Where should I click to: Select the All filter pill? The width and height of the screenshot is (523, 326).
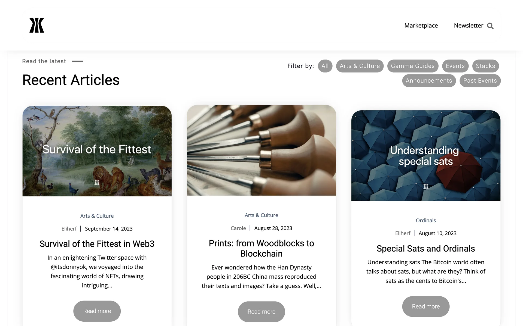(x=325, y=66)
